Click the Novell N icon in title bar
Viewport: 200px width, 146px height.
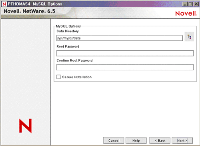[4, 4]
